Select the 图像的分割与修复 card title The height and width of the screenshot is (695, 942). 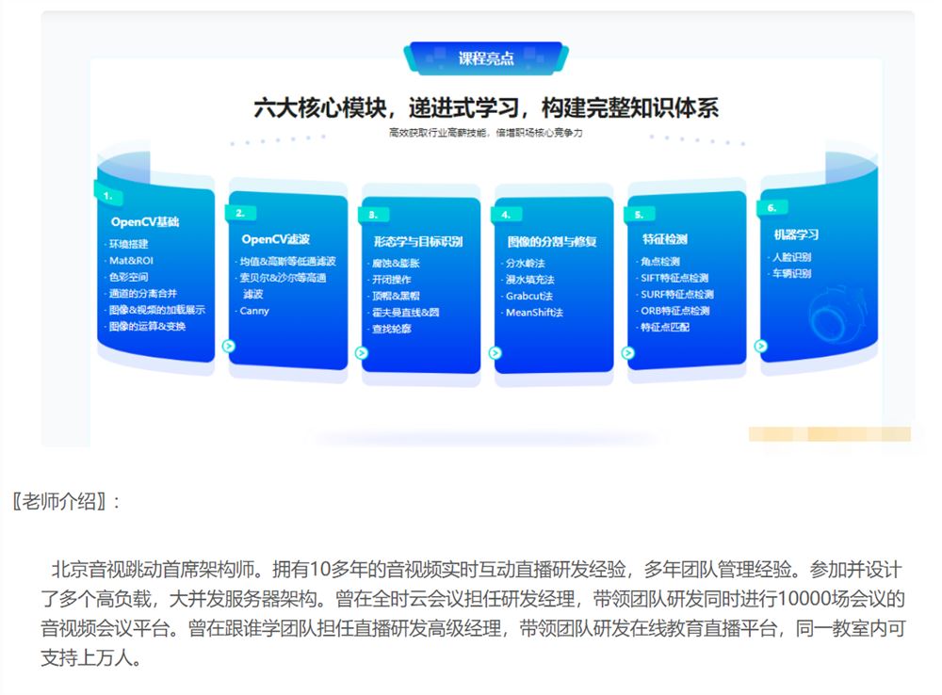[551, 241]
